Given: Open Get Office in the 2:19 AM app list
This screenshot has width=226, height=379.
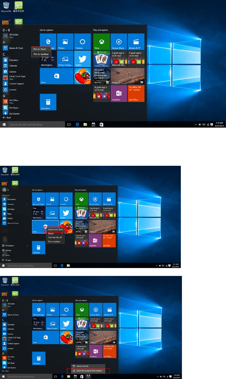Looking at the screenshot, I should pos(9,357).
